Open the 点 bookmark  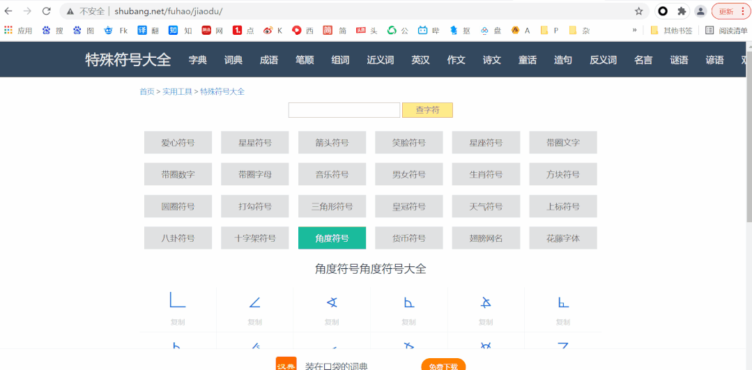pyautogui.click(x=243, y=31)
